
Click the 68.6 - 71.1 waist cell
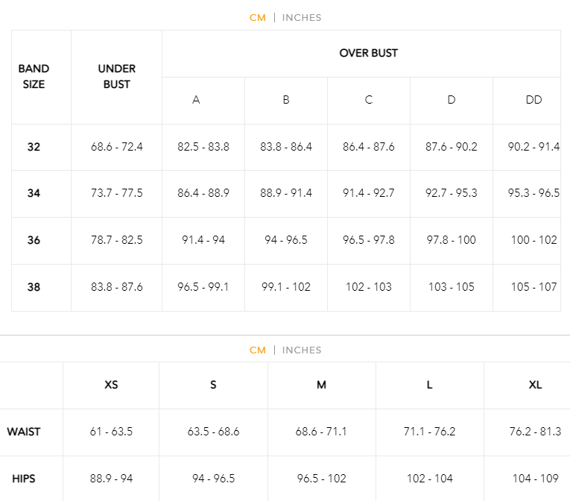(x=321, y=432)
